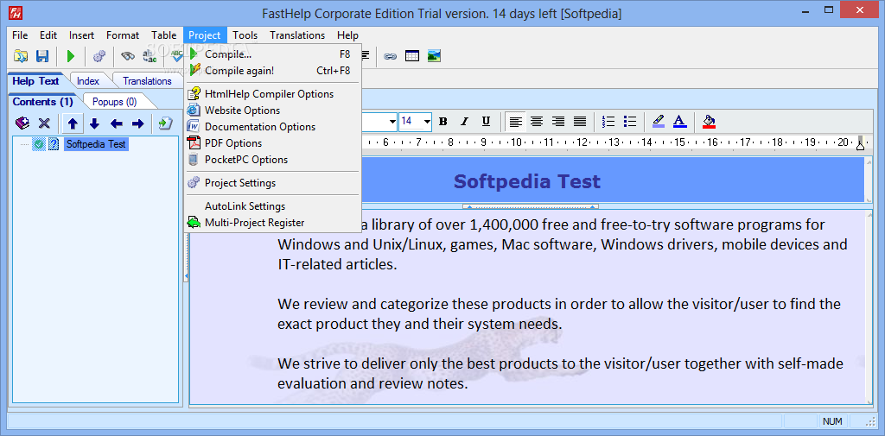Click the Add new topic book icon
The image size is (885, 436).
click(22, 123)
